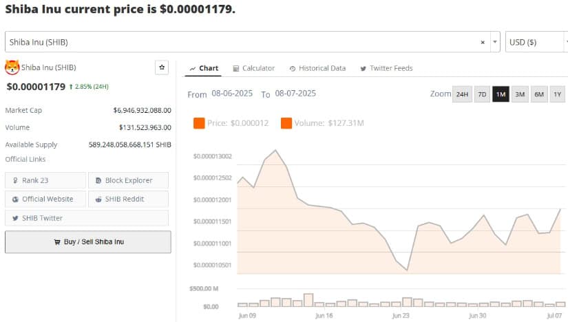Click the favorite star icon for Shiba Inu
This screenshot has width=568, height=322.
[x=162, y=67]
